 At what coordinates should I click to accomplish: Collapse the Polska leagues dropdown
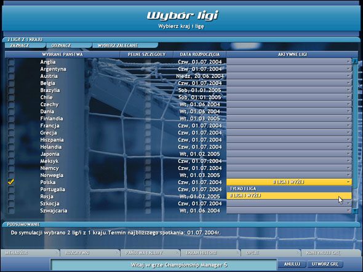289,182
